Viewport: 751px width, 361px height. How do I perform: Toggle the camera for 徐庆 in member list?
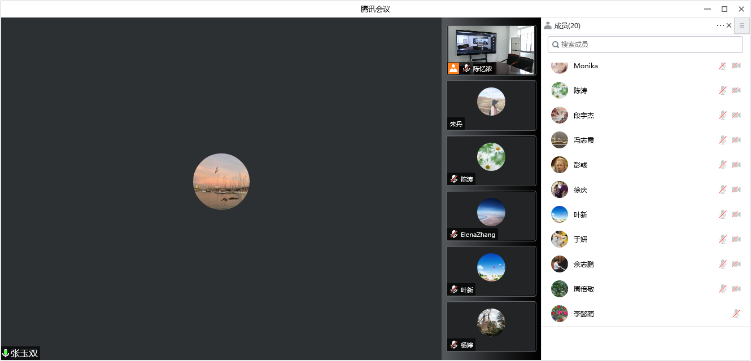click(x=736, y=190)
